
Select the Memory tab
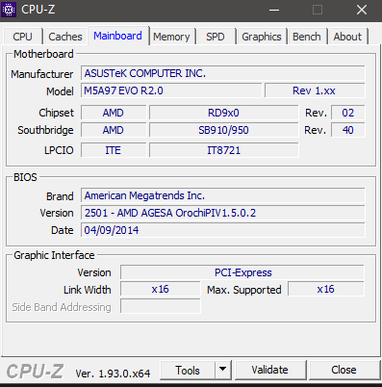pos(171,37)
